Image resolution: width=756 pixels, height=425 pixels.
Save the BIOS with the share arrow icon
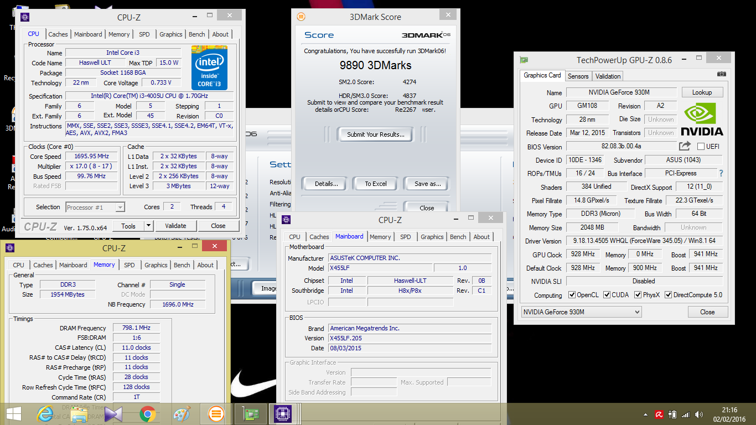point(685,146)
